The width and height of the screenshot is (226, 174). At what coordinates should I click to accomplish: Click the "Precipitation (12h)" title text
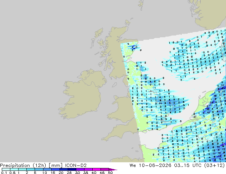tap(23, 165)
